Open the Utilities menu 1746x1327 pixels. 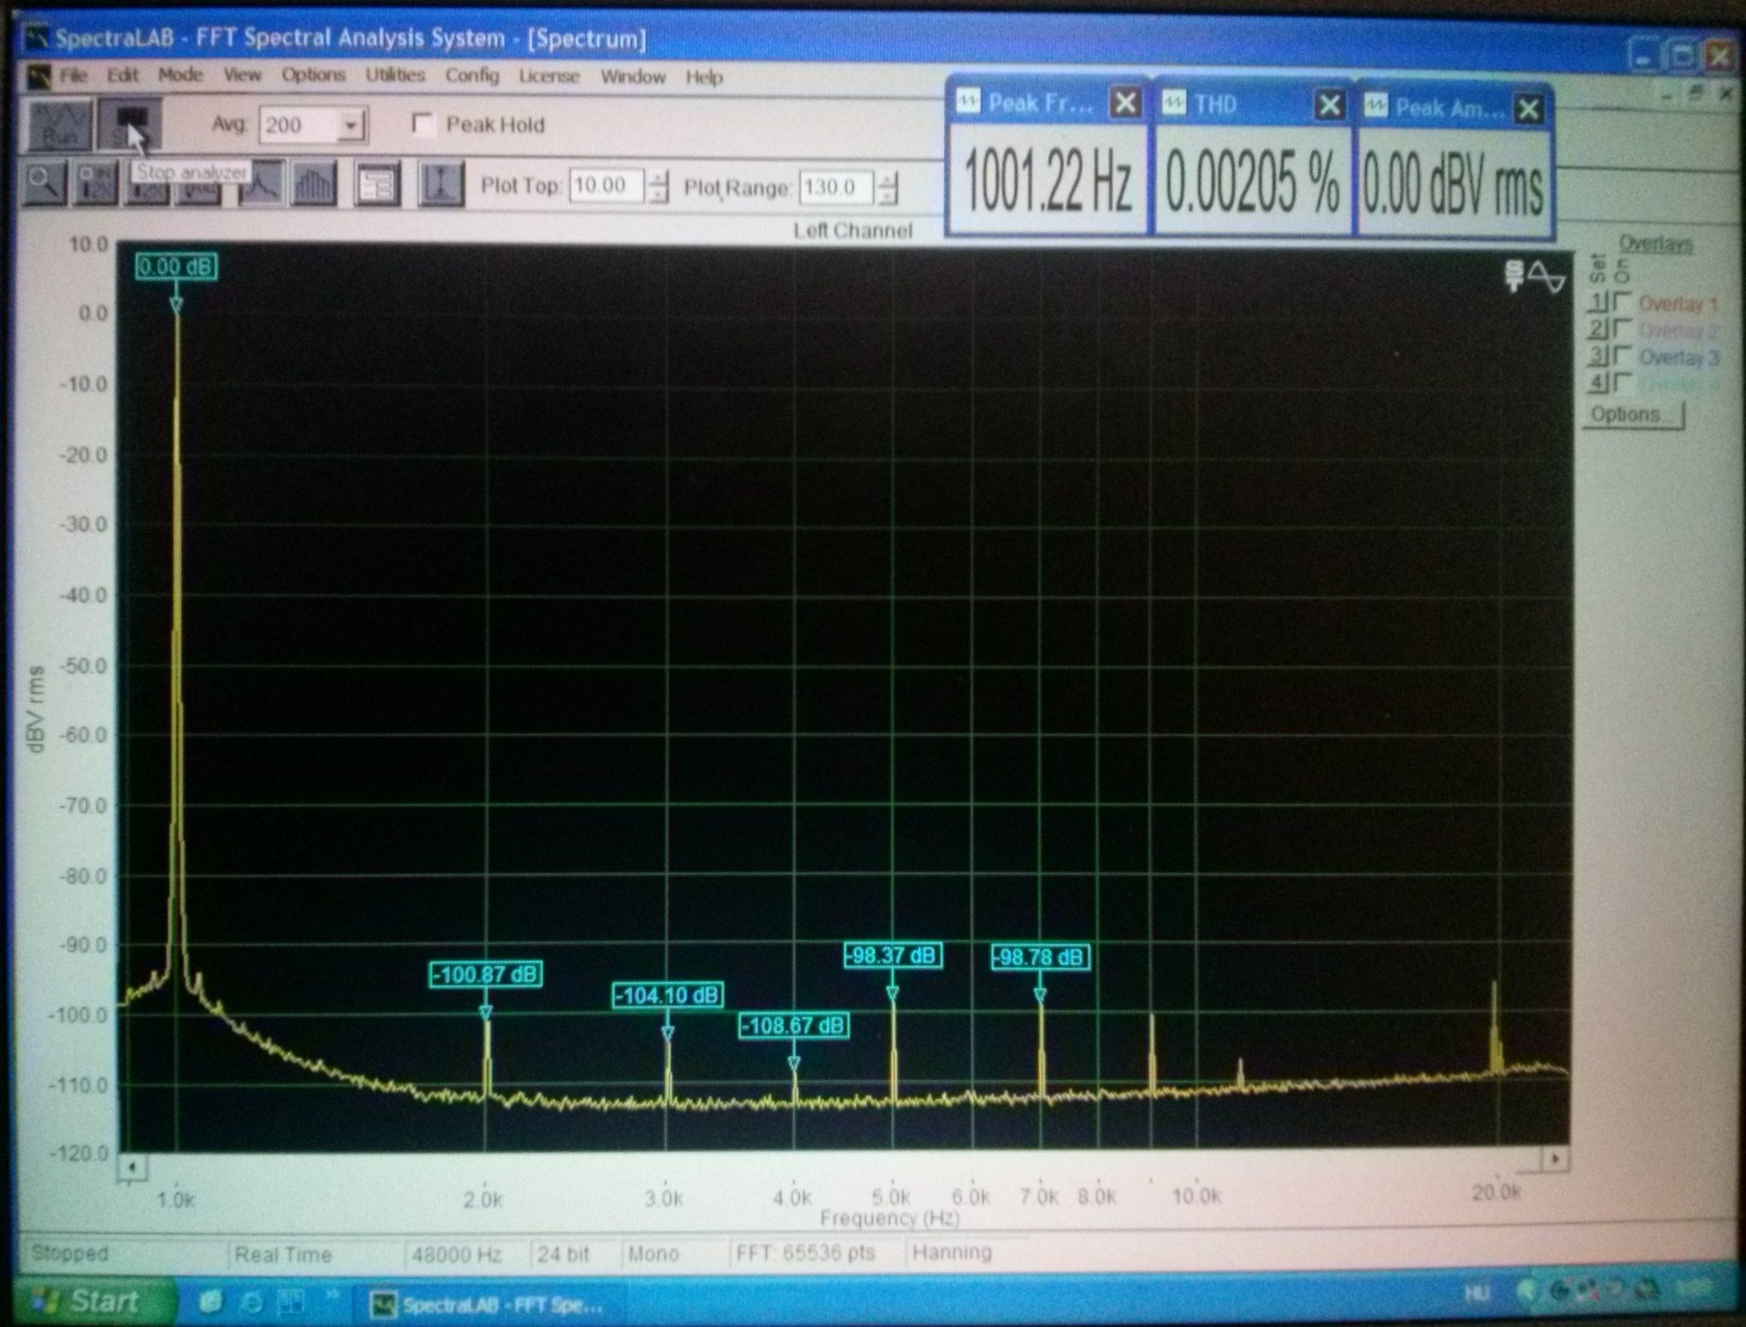[x=395, y=75]
